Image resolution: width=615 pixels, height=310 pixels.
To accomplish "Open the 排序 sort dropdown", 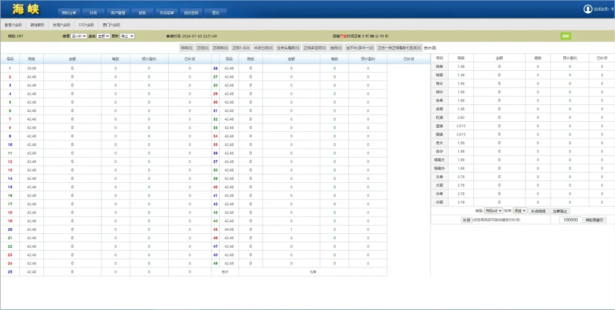I will point(520,211).
